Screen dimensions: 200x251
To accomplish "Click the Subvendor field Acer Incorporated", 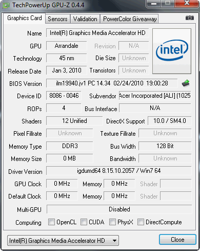I will coord(155,96).
